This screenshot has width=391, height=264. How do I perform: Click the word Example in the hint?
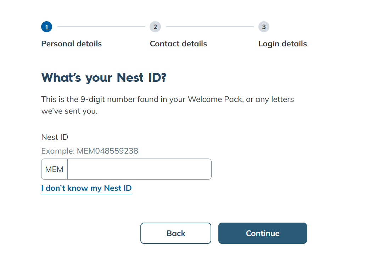58,151
